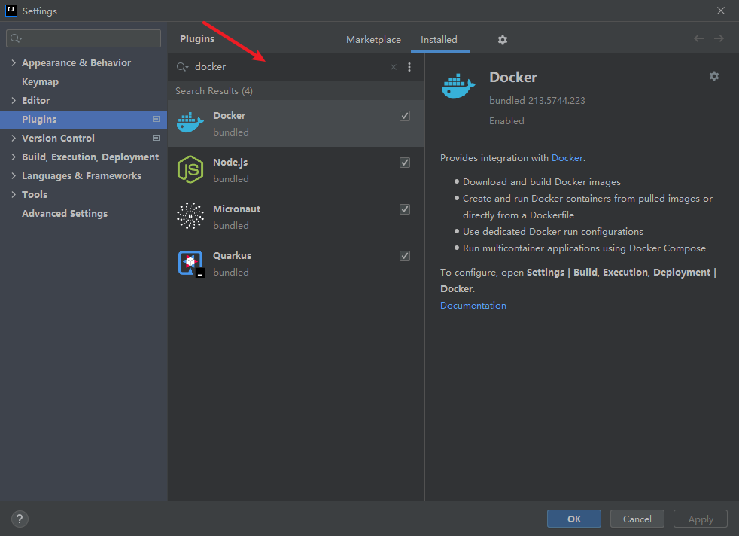This screenshot has height=536, width=739.
Task: Open help with the question mark button
Action: (x=20, y=519)
